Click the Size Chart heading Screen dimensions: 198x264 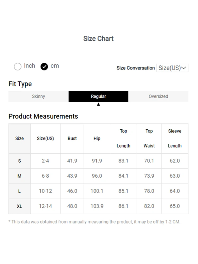[x=98, y=39]
